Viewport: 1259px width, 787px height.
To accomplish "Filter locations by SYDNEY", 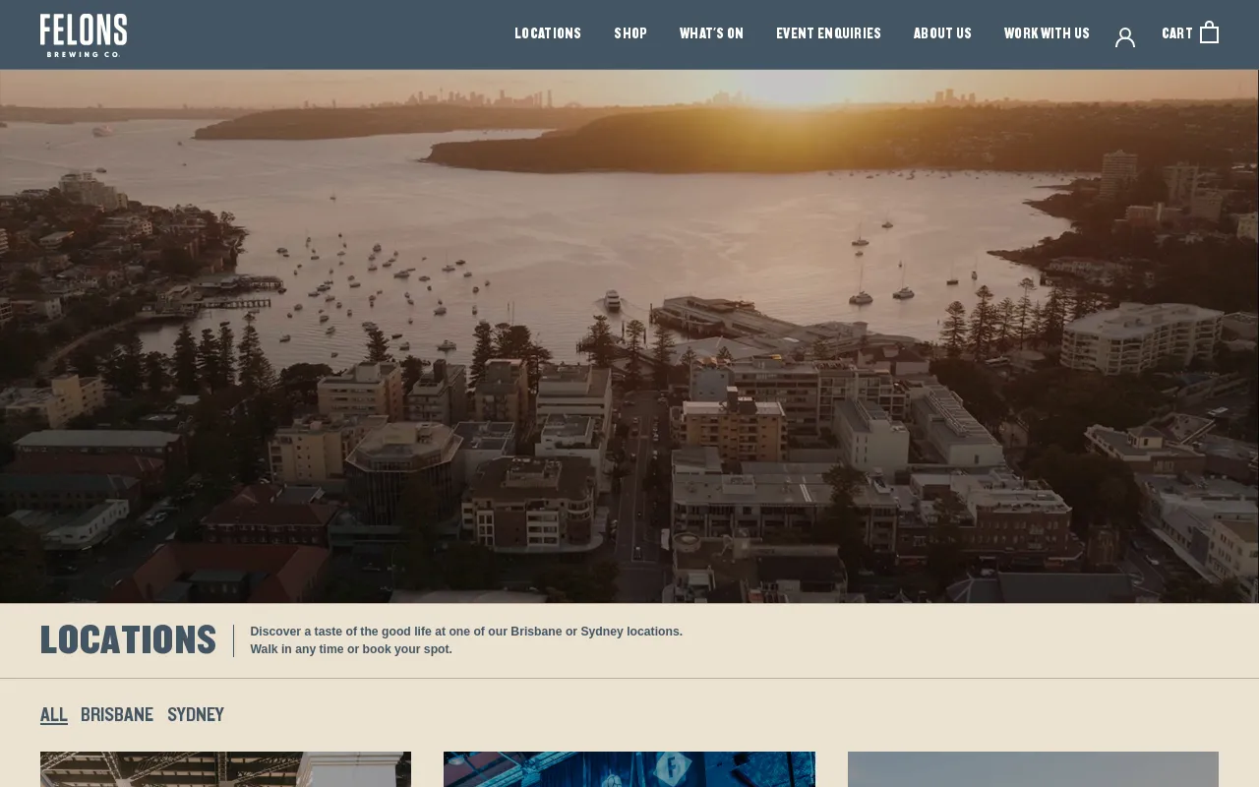I will pos(195,715).
